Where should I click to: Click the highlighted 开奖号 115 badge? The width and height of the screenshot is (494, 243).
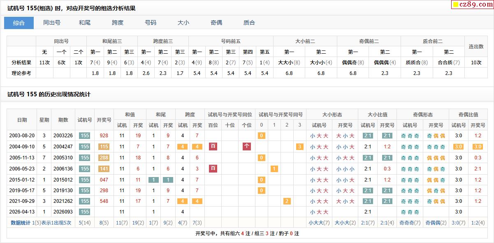[x=104, y=147]
